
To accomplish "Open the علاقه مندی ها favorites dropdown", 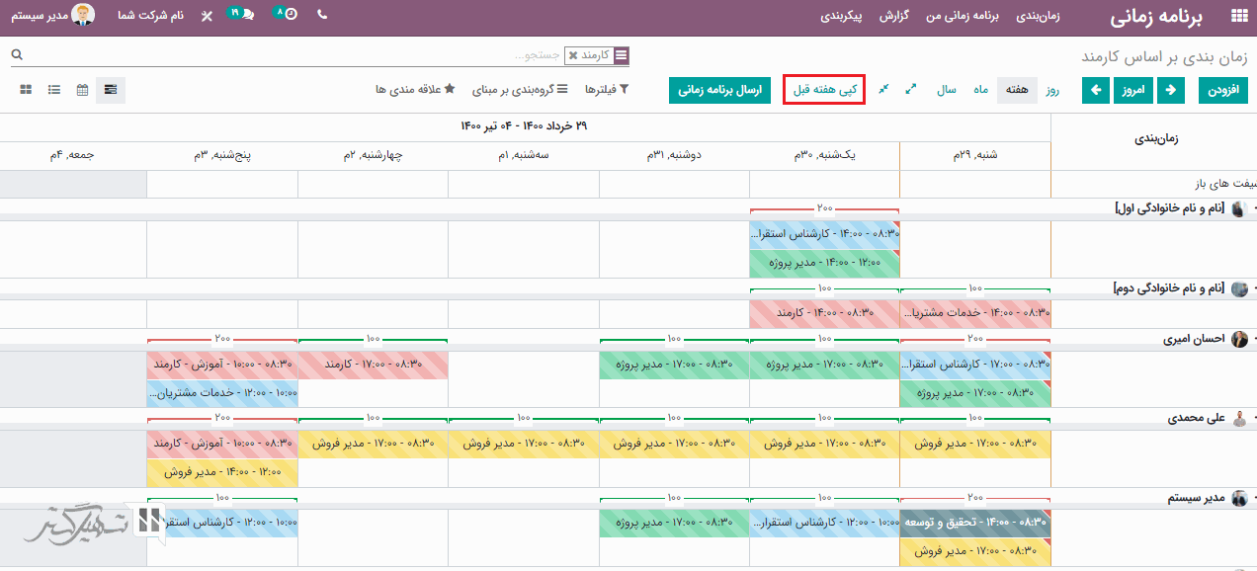I will click(x=415, y=90).
